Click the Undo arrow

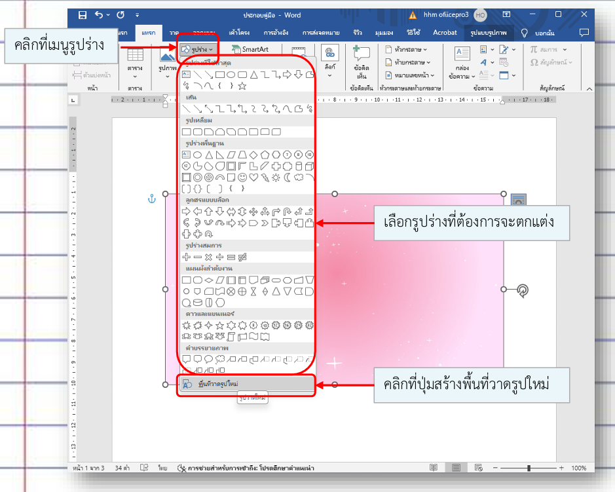point(99,14)
